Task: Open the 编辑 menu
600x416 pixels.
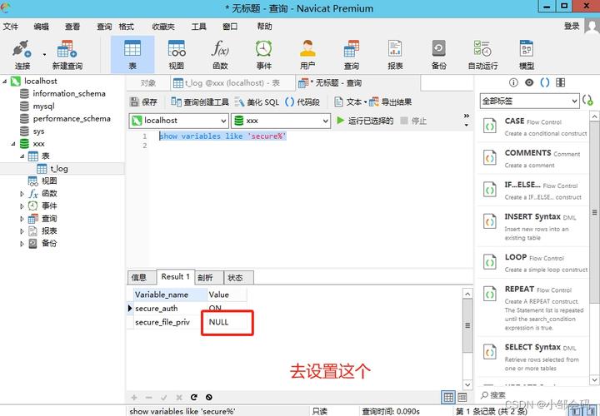Action: [x=42, y=27]
